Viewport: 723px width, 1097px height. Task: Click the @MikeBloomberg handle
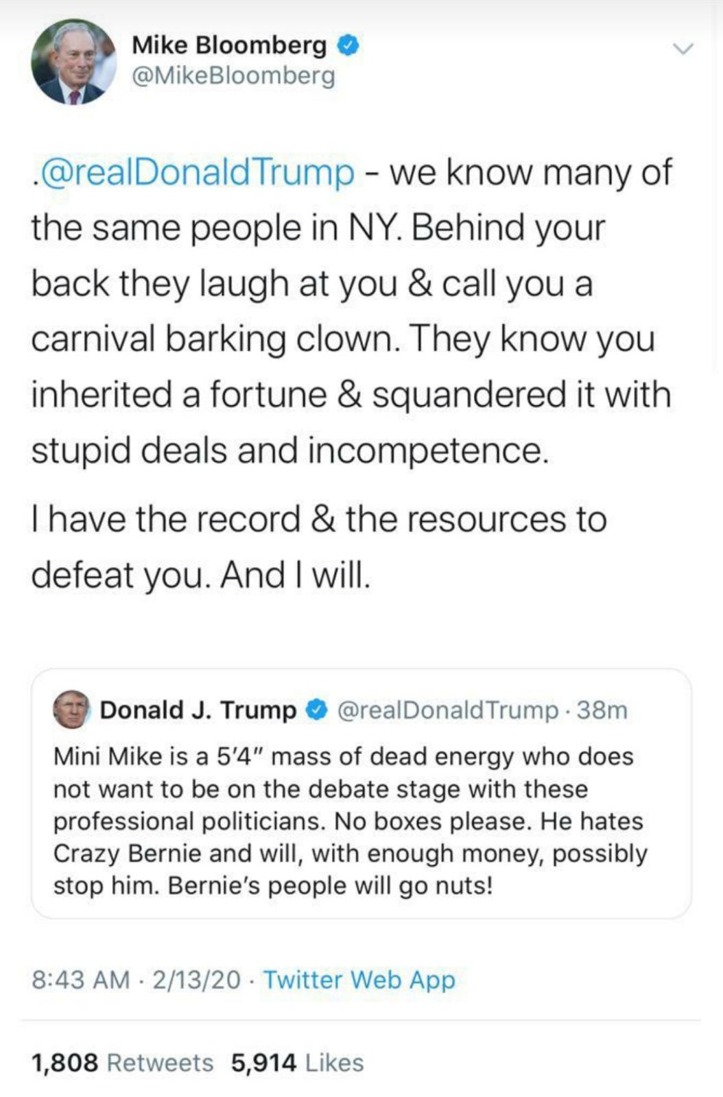click(233, 75)
